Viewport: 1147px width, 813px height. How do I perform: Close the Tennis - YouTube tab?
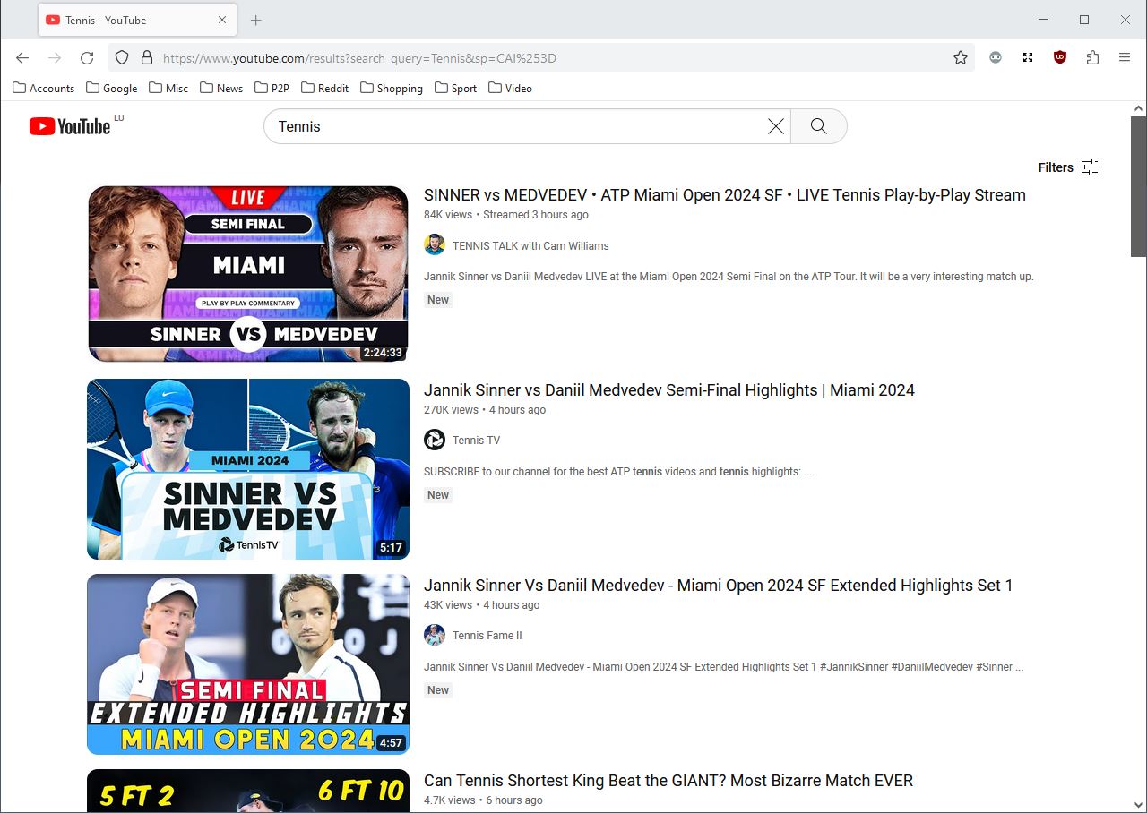point(222,20)
